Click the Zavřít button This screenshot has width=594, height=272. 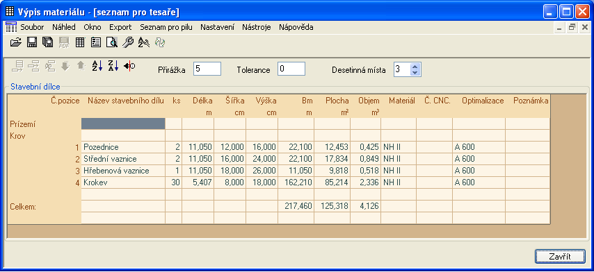click(x=560, y=257)
